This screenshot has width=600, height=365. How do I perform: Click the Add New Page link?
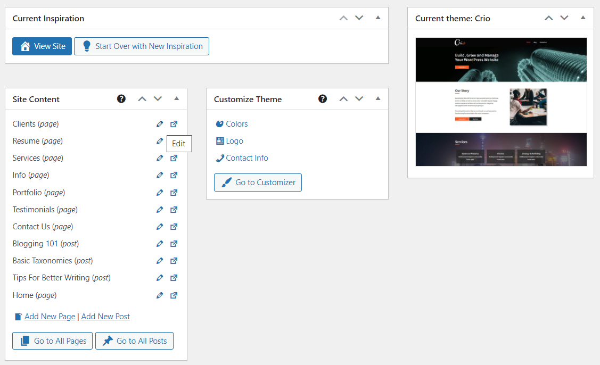(x=50, y=316)
